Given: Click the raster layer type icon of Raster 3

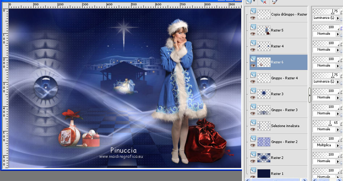Looking at the screenshot, I should (x=253, y=91).
